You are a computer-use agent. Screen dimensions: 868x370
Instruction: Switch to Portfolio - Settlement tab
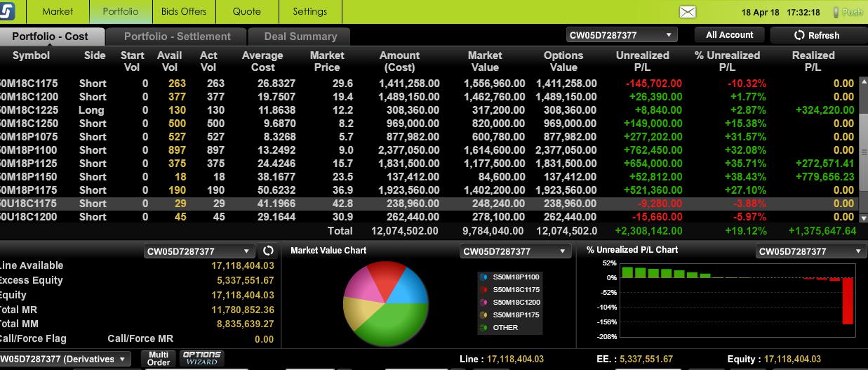178,37
